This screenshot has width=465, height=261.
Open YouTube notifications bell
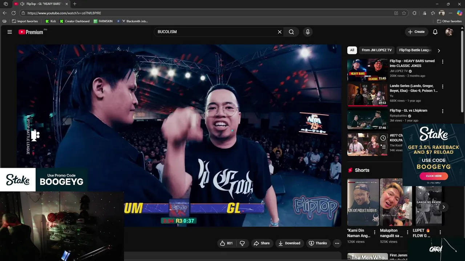click(435, 32)
